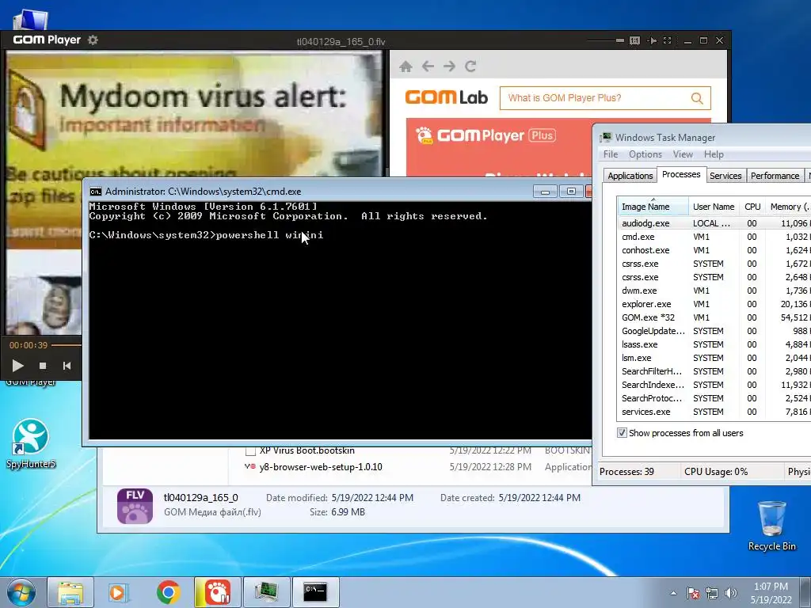811x608 pixels.
Task: Launch Windows Media Player from taskbar
Action: pos(118,592)
